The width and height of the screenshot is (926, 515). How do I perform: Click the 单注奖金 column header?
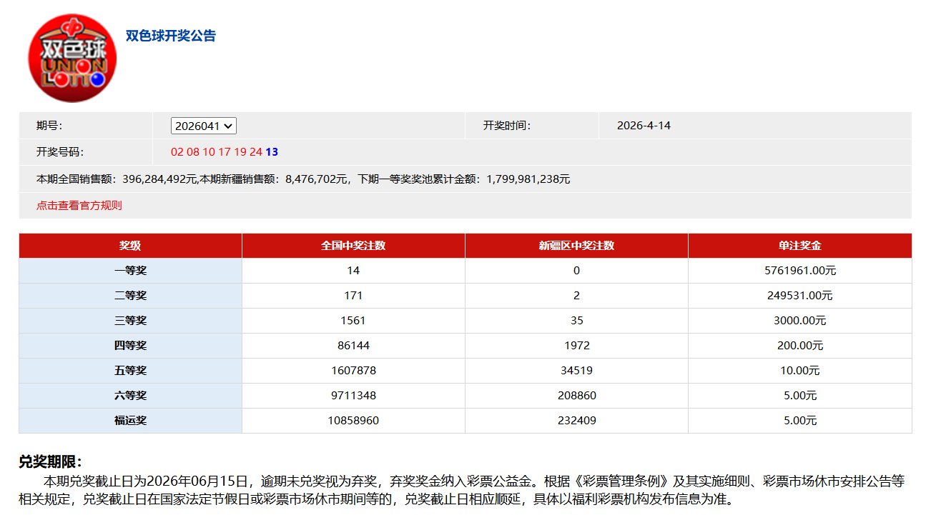point(799,246)
